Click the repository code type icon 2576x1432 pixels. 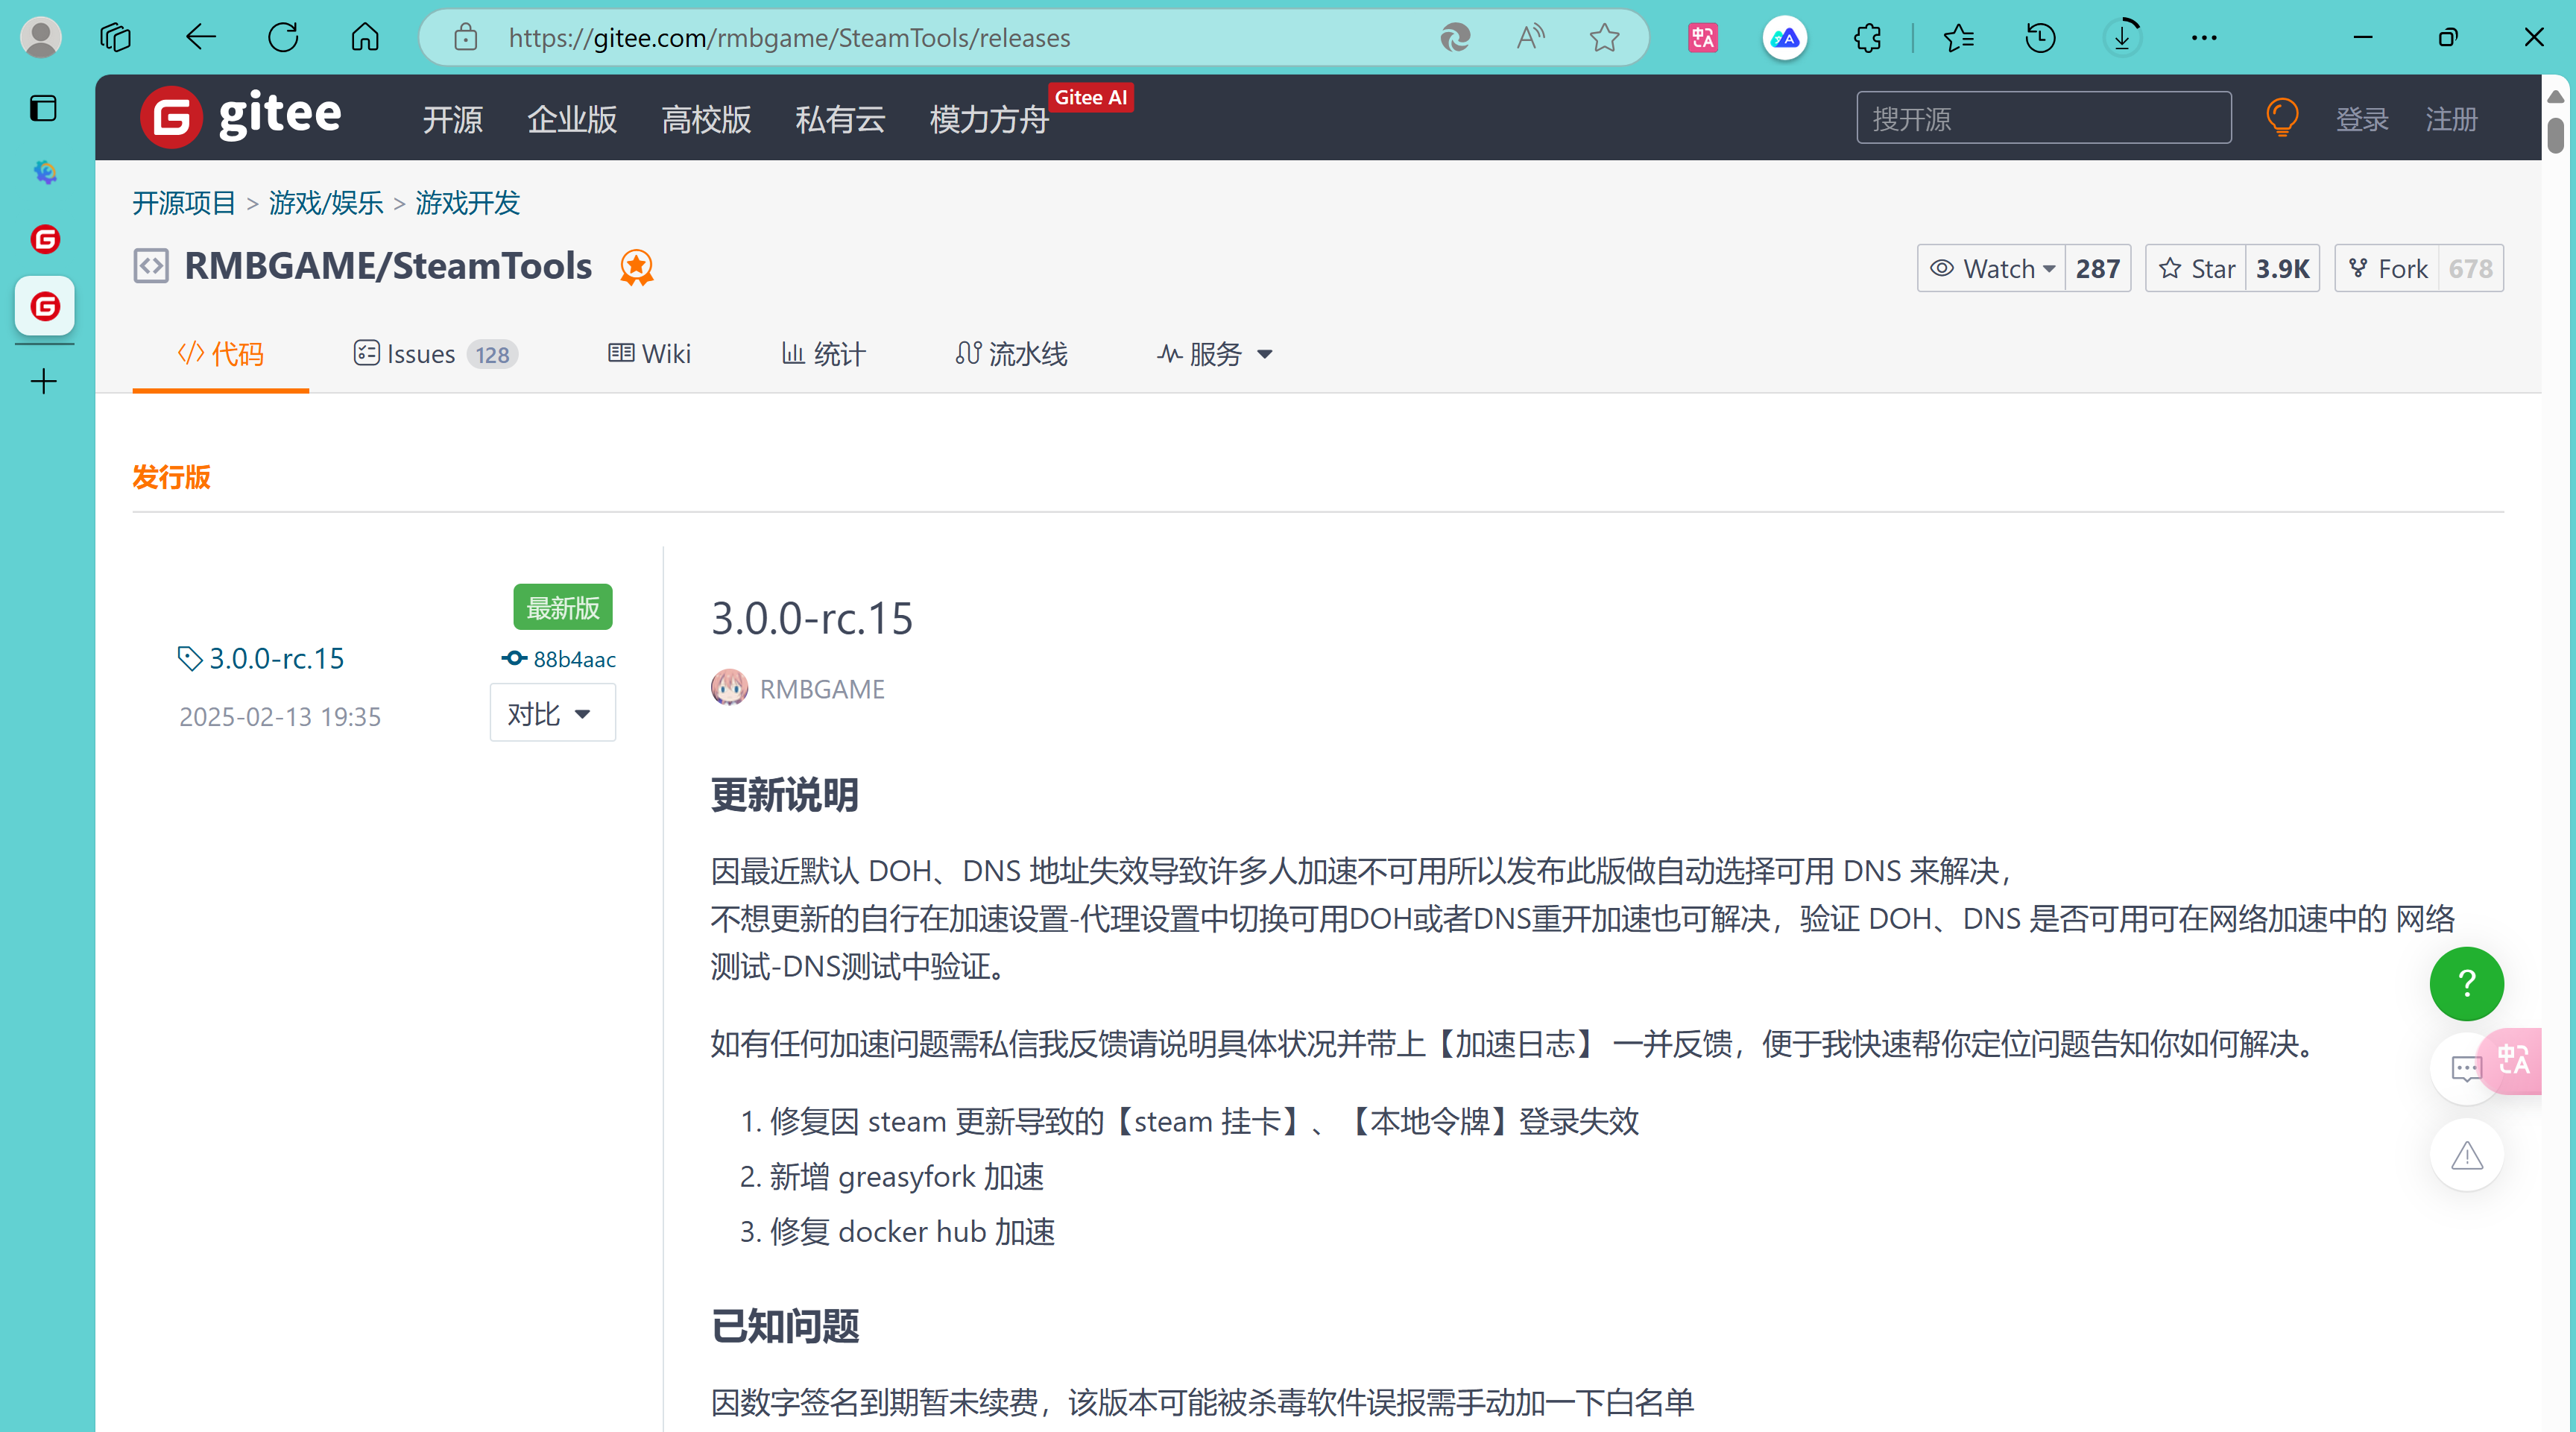coord(151,266)
